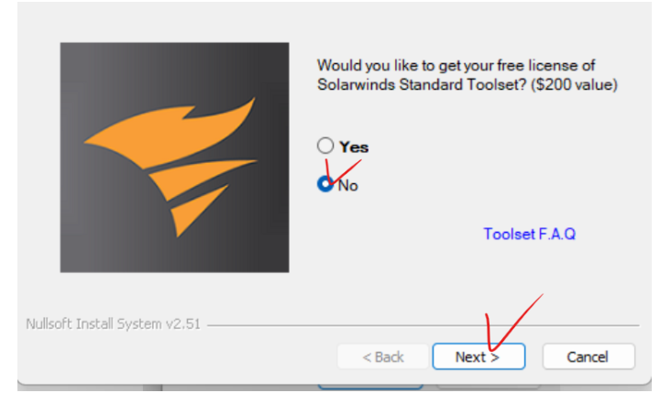Image resolution: width=671 pixels, height=393 pixels.
Task: Select the Yes radio button
Action: [x=325, y=146]
